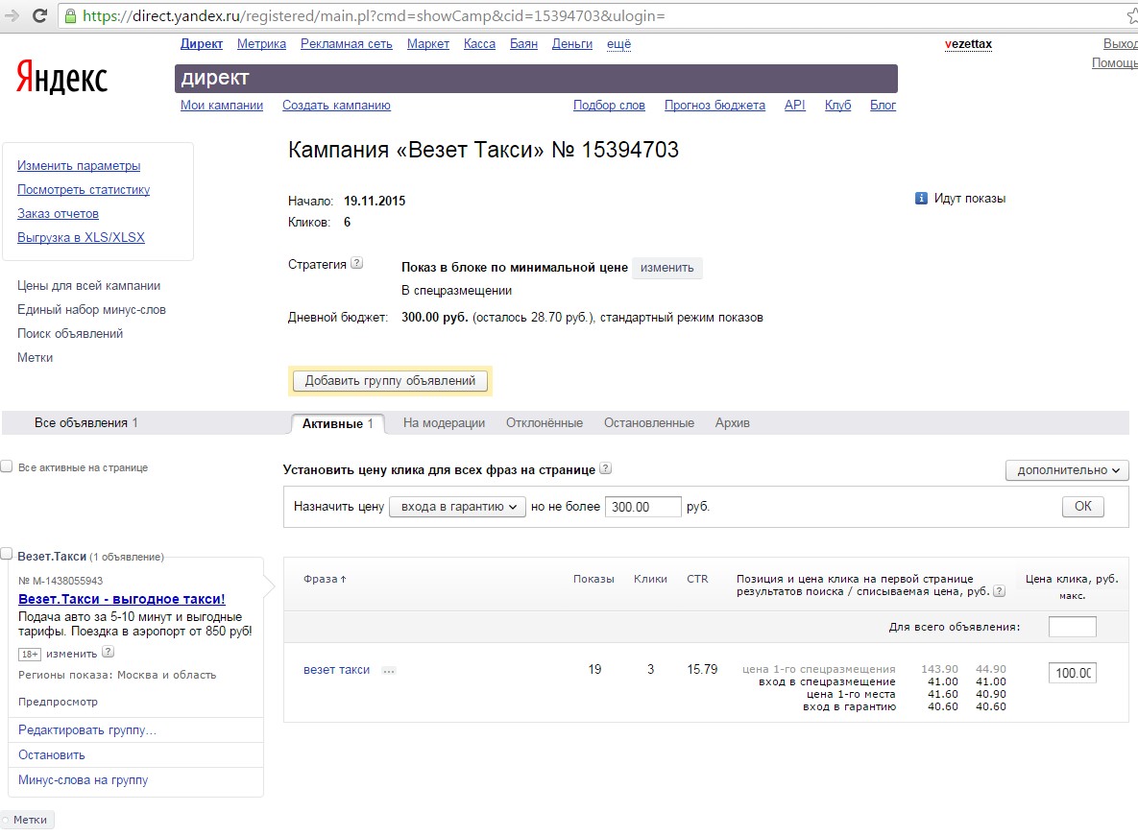Focus the 300.00 max price field

tap(643, 507)
